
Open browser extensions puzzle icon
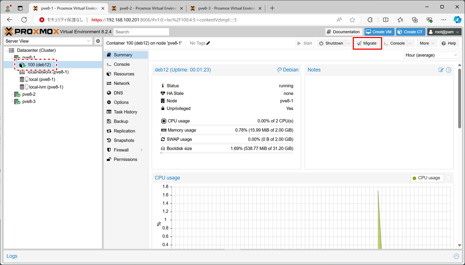pos(370,20)
